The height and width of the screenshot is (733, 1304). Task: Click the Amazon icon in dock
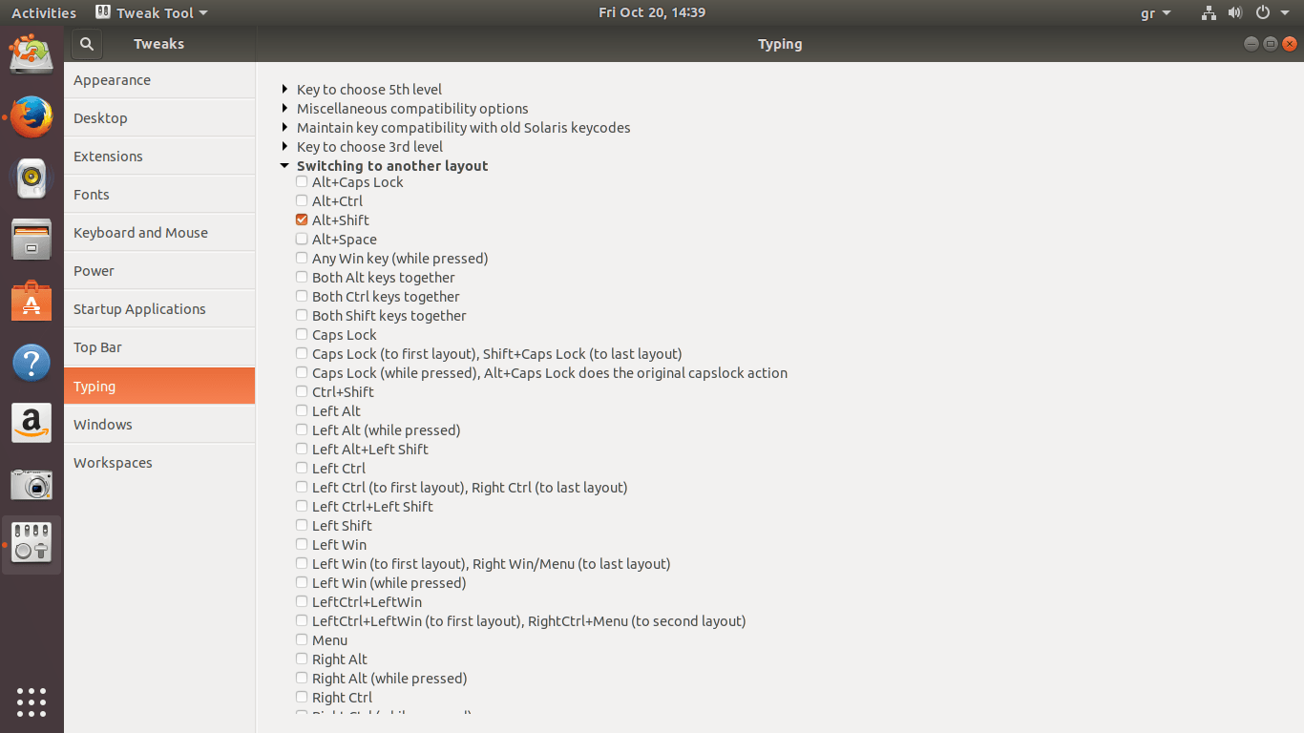click(32, 423)
